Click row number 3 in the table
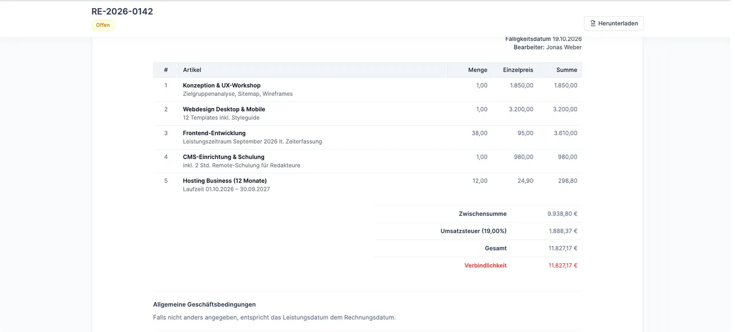The width and height of the screenshot is (735, 332). 166,133
